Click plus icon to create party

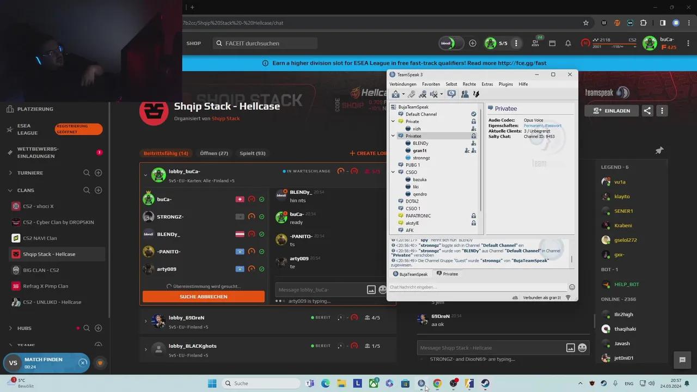click(x=473, y=44)
